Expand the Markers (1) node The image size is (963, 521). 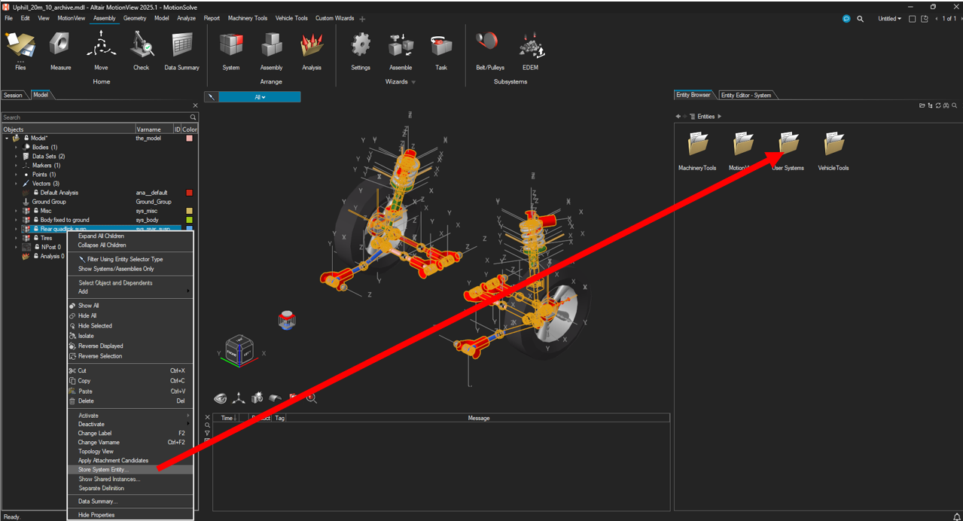point(16,166)
